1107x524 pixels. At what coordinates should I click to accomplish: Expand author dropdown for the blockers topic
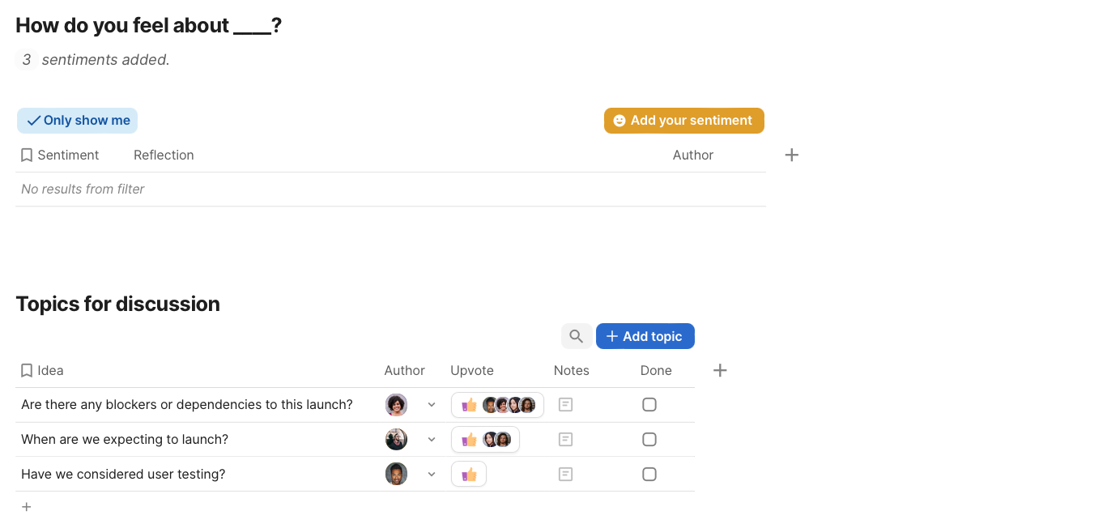(432, 404)
